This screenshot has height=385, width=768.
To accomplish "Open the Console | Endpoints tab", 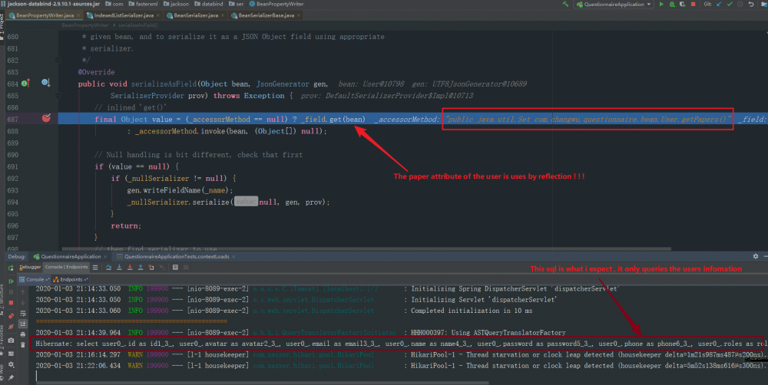I will tap(66, 267).
